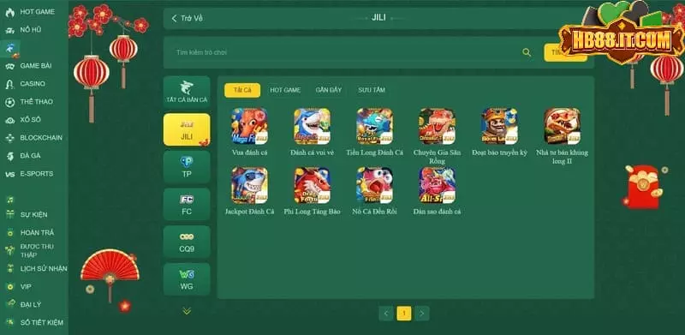Click the music note icon in sidebar

click(9, 200)
